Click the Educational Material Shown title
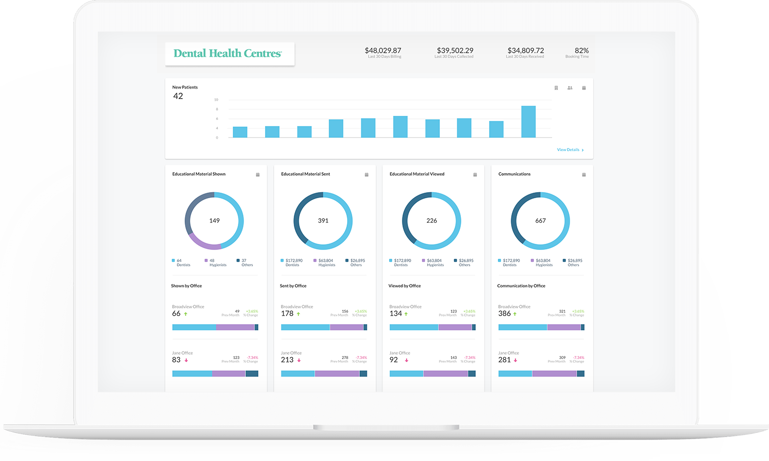The image size is (769, 461). (x=199, y=174)
